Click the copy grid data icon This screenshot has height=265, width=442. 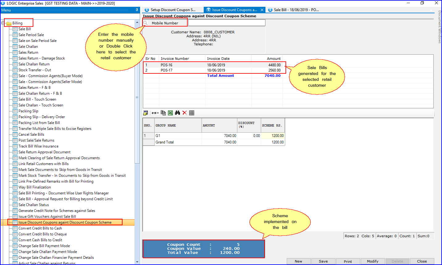[x=163, y=113]
